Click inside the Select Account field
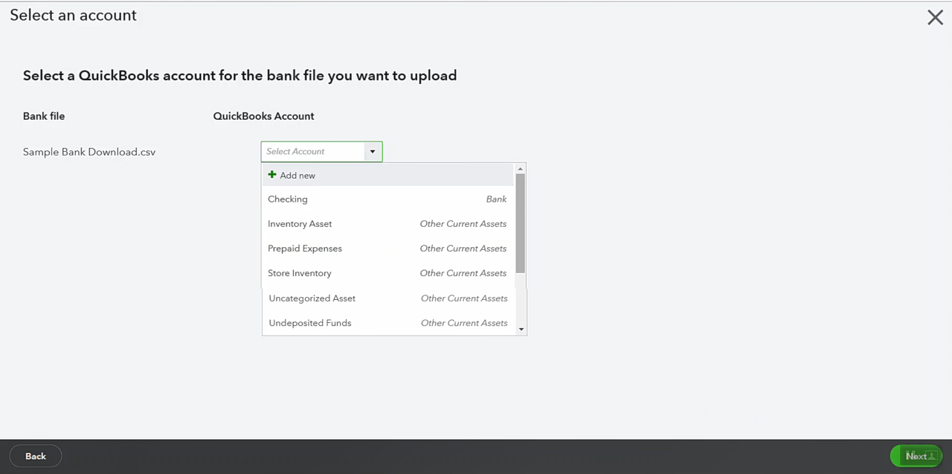This screenshot has width=952, height=474. pyautogui.click(x=312, y=151)
